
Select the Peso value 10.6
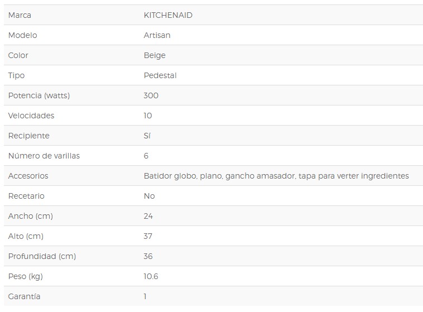pos(151,276)
